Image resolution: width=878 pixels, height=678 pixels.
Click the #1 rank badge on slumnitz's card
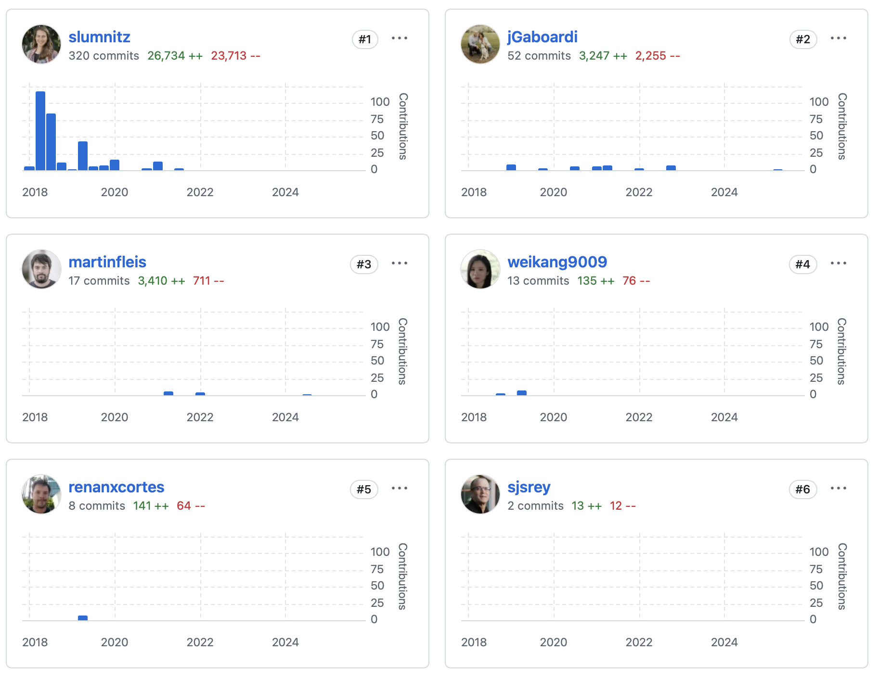click(x=365, y=39)
